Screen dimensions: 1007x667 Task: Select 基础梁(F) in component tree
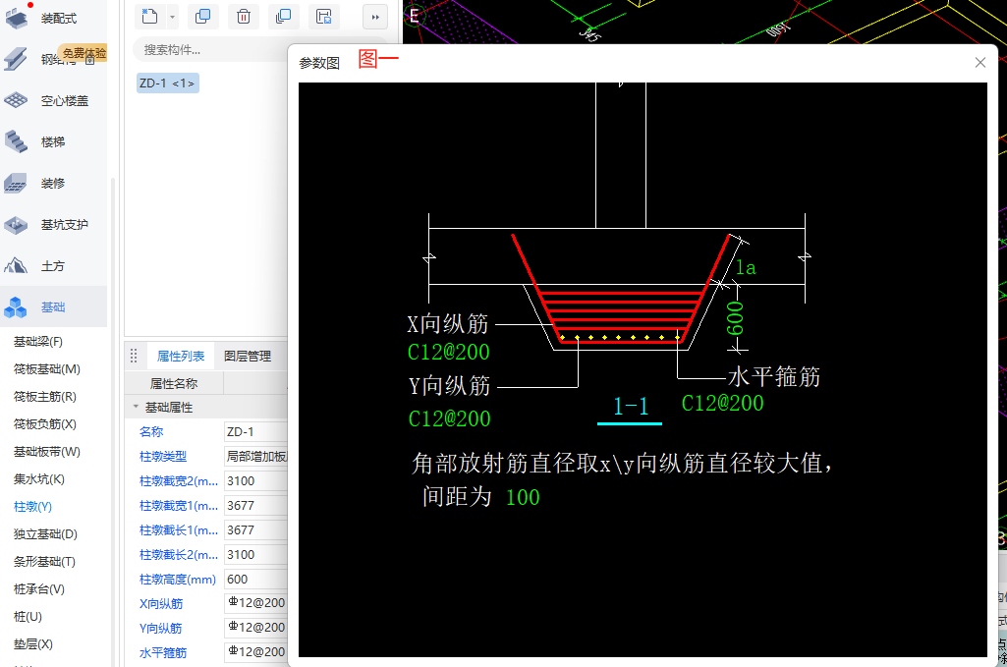(x=38, y=342)
